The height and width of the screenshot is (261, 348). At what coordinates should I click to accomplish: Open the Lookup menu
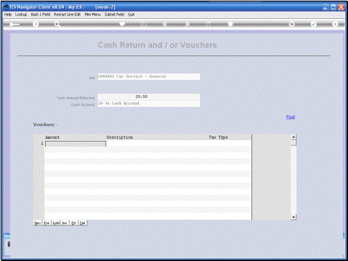21,14
